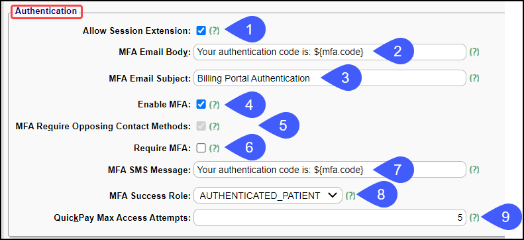
Task: Show help for Enable MFA setting
Action: tap(214, 105)
